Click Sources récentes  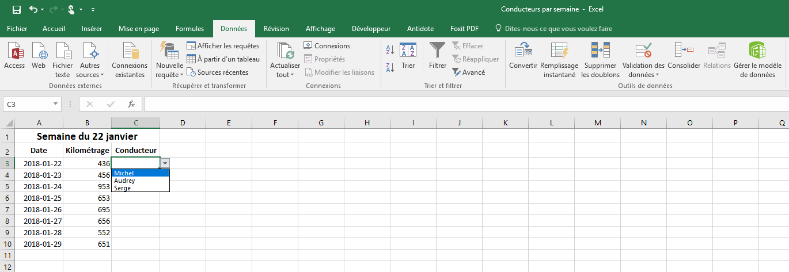[x=218, y=72]
